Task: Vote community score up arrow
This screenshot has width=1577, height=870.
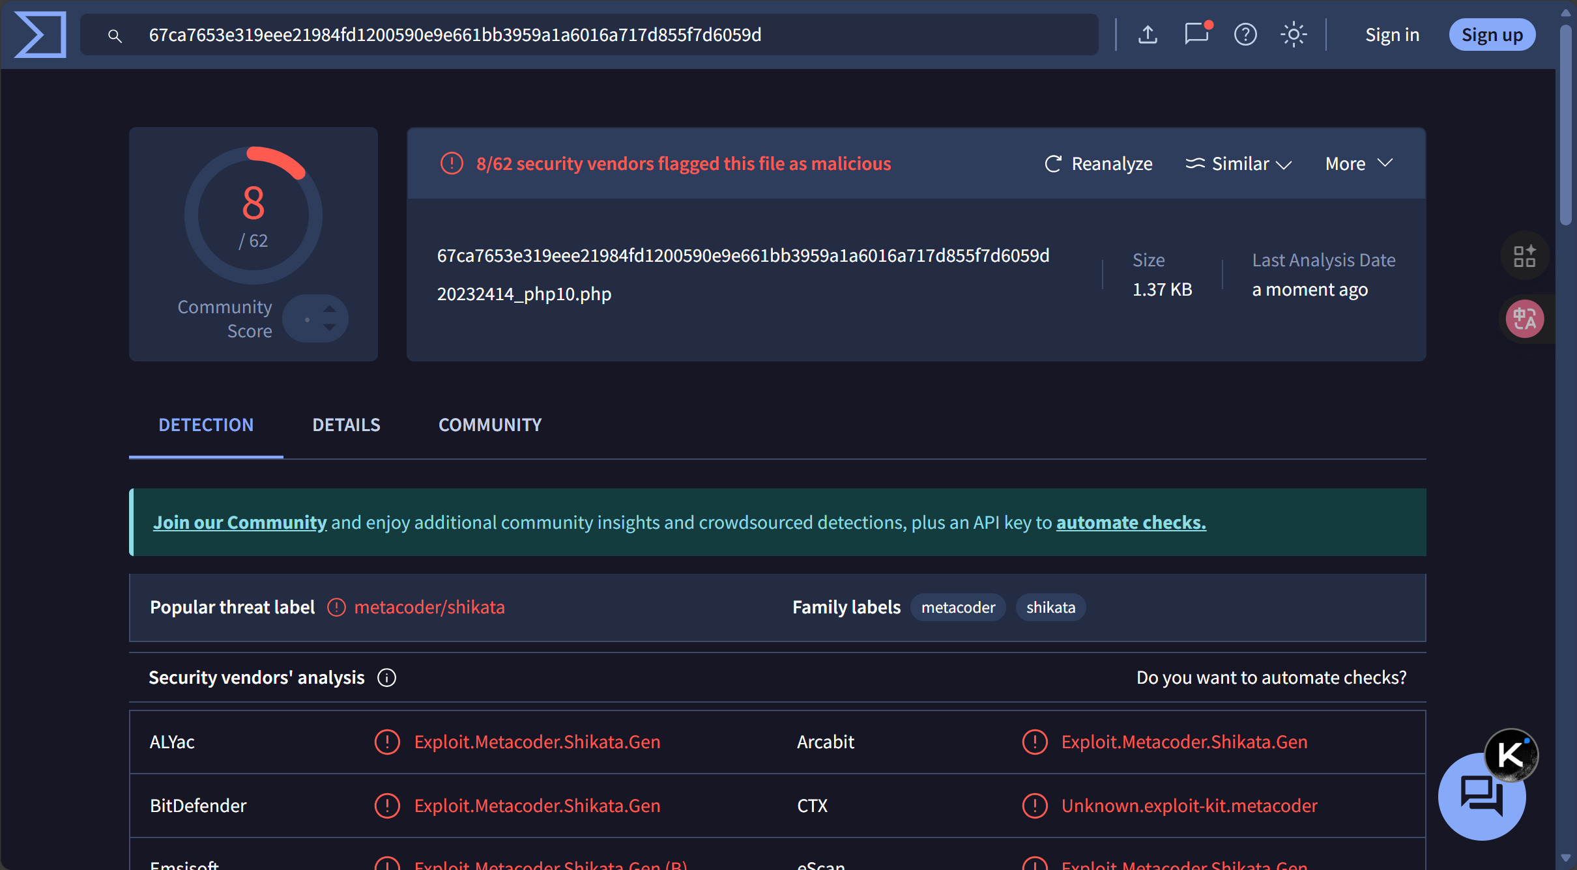Action: click(x=330, y=309)
